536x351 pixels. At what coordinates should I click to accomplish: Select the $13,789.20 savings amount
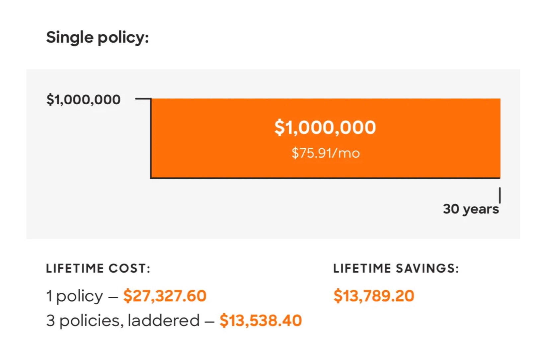[374, 296]
